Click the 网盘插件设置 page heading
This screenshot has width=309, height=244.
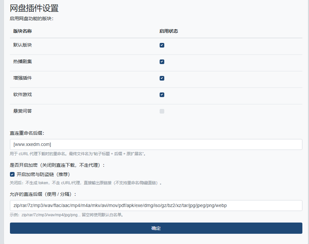point(34,8)
